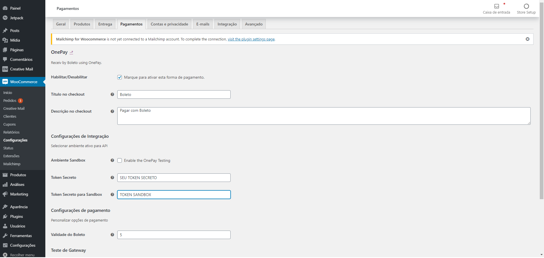
Task: Show help tip for Ambiente Sandbox
Action: [x=112, y=160]
